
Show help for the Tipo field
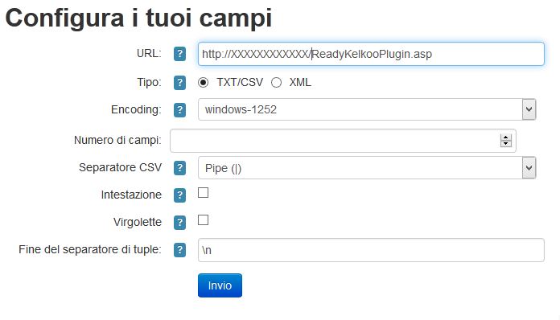click(x=179, y=83)
